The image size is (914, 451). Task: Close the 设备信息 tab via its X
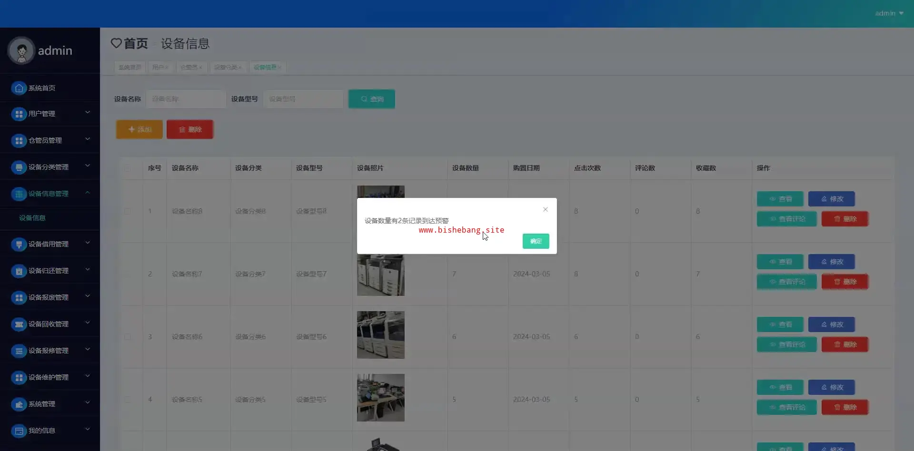[279, 68]
